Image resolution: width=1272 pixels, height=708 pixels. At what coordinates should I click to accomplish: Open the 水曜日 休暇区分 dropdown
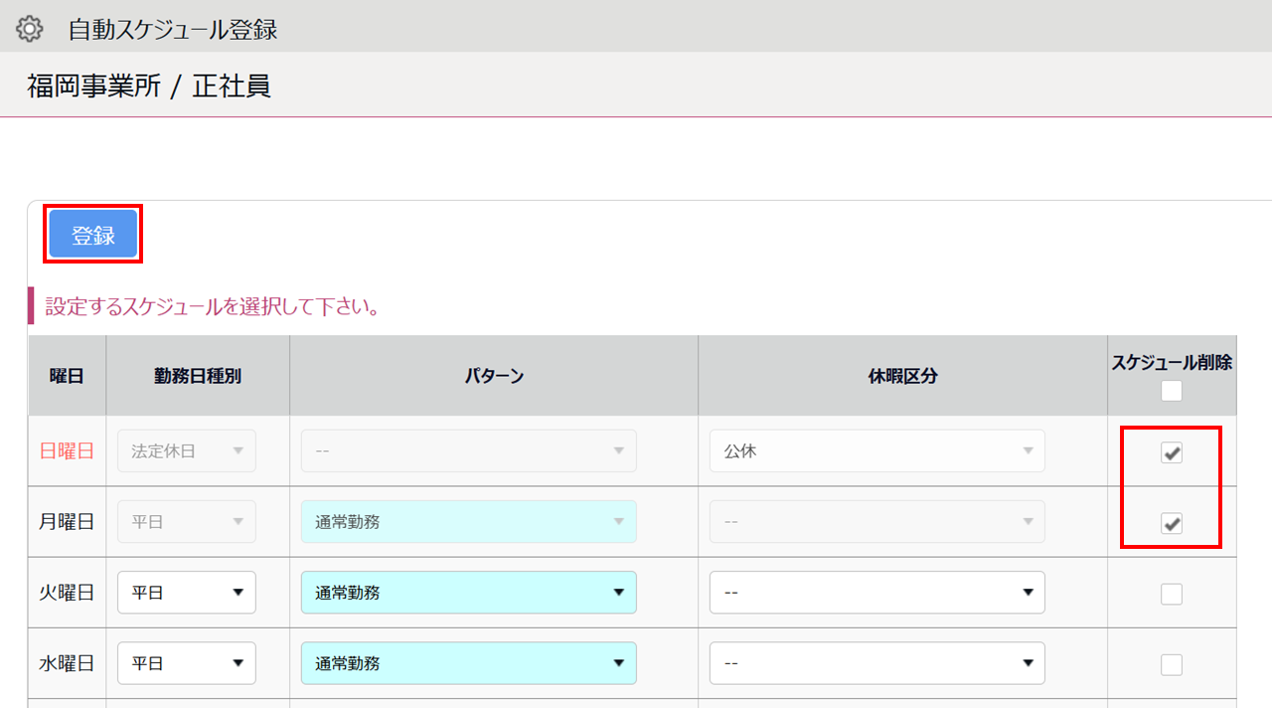click(x=877, y=662)
